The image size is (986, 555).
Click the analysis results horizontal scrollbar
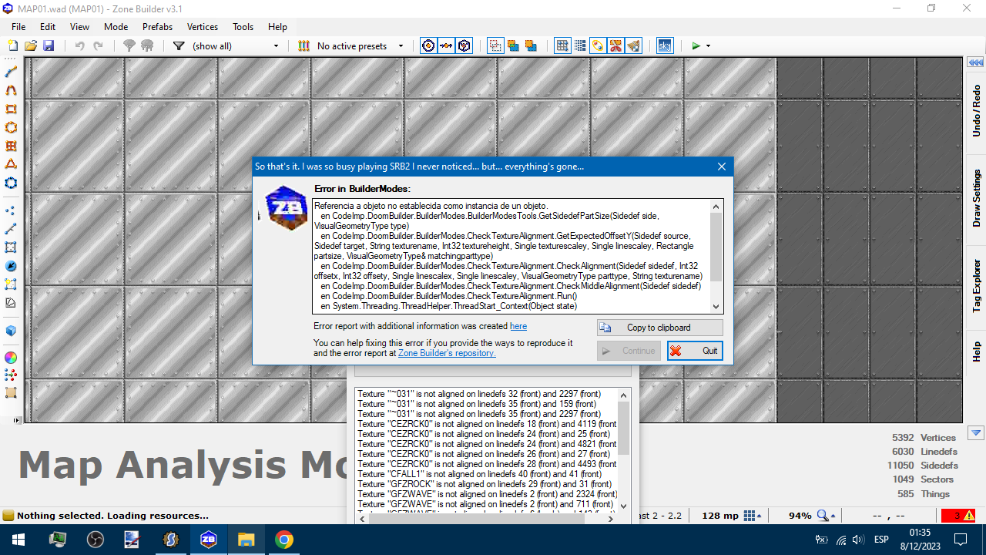pyautogui.click(x=487, y=519)
